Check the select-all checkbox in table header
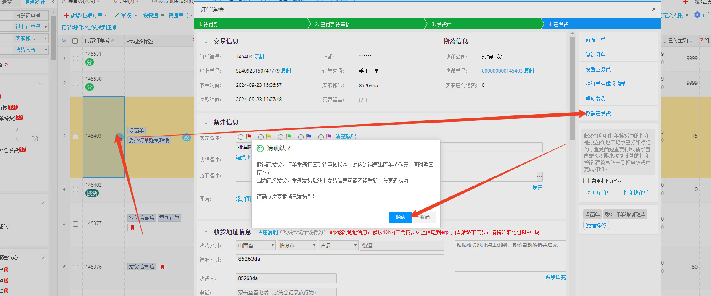This screenshot has width=711, height=296. pyautogui.click(x=75, y=41)
